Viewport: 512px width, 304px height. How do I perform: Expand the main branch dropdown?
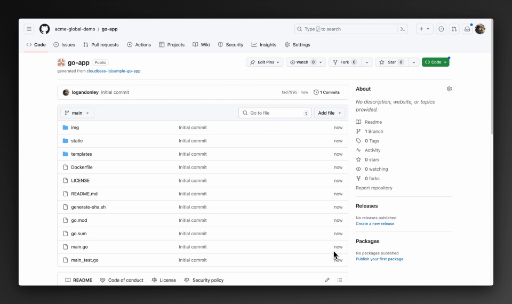(x=77, y=113)
